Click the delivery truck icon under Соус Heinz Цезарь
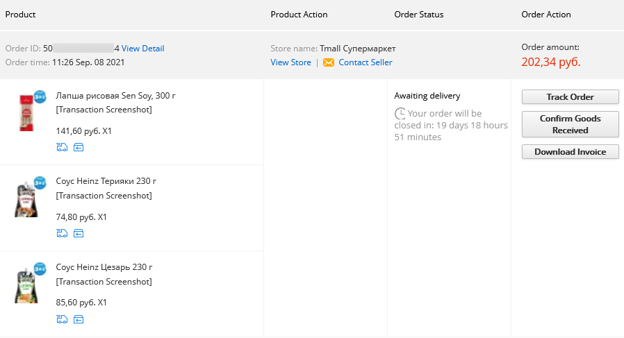 (62, 319)
